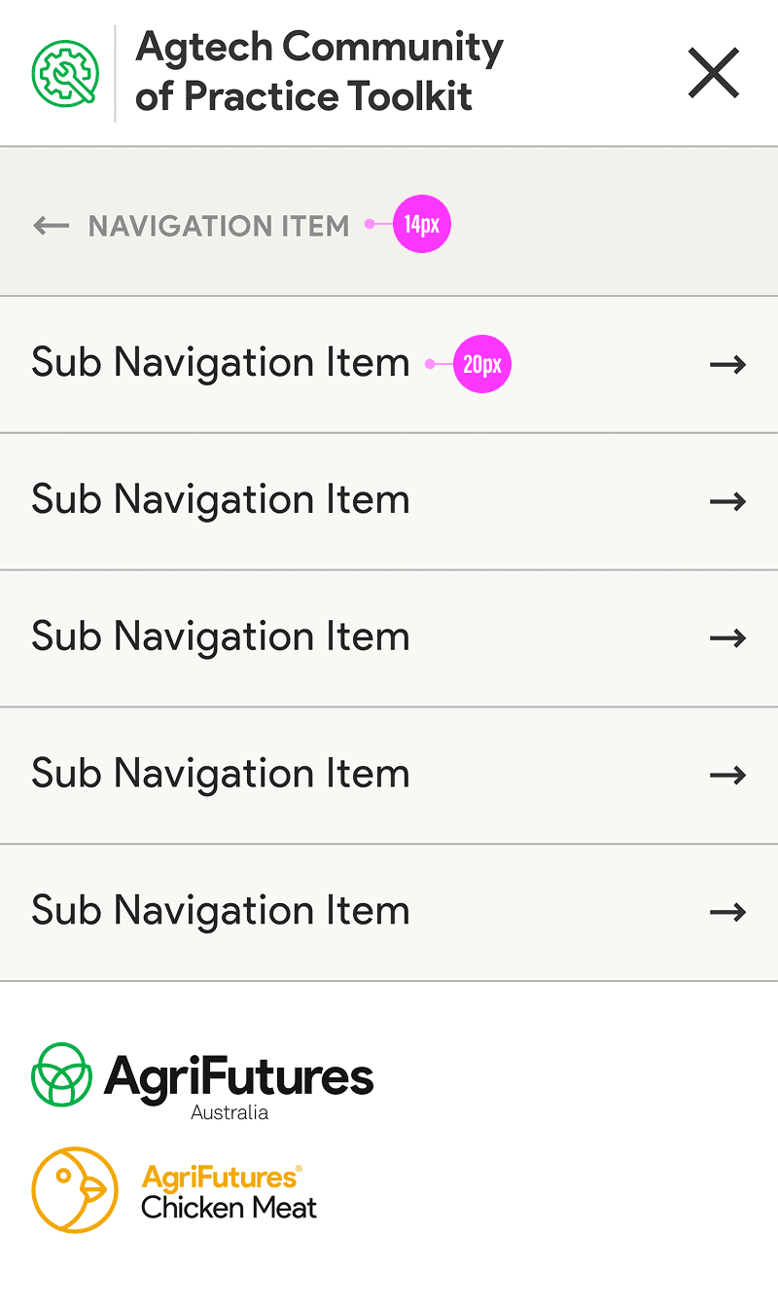
Task: Close the mobile navigation menu
Action: pos(714,73)
